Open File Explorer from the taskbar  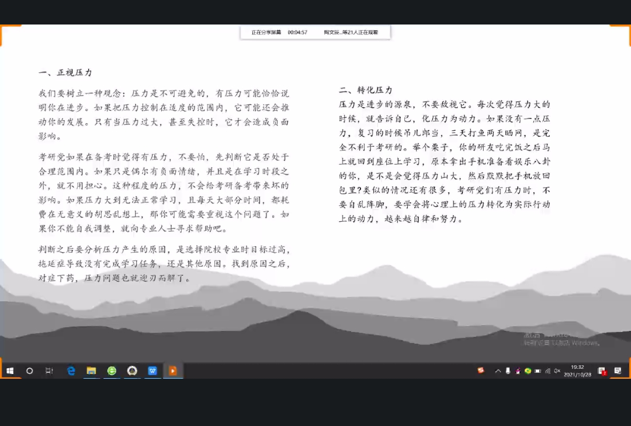click(91, 371)
